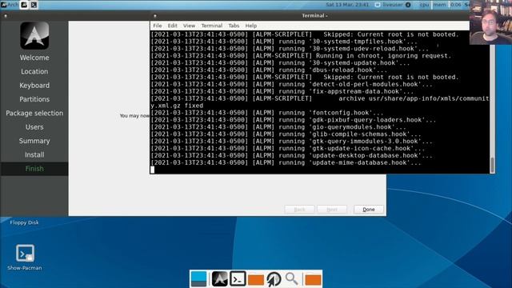Launch the terminal emulator from the dock
This screenshot has height=288, width=512.
point(238,279)
